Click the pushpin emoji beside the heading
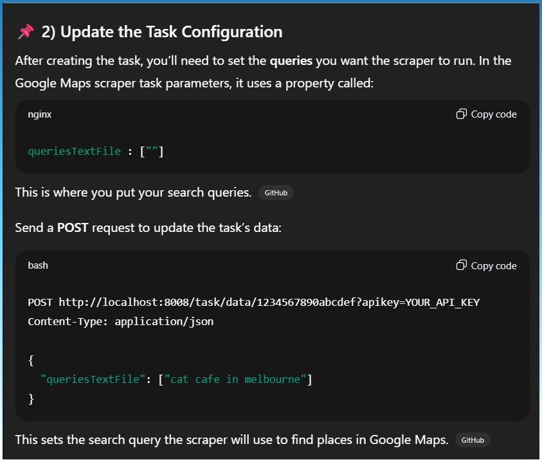The width and height of the screenshot is (542, 462). (x=26, y=31)
